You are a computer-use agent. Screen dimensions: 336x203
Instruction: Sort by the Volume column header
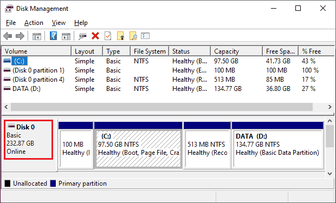click(36, 51)
